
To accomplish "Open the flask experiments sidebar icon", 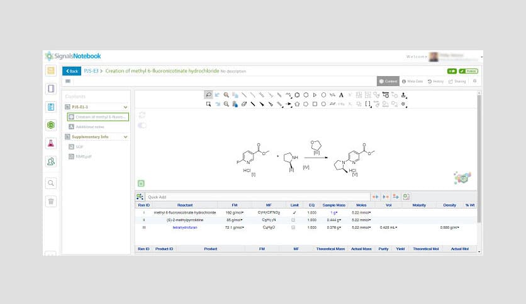I will (51, 143).
